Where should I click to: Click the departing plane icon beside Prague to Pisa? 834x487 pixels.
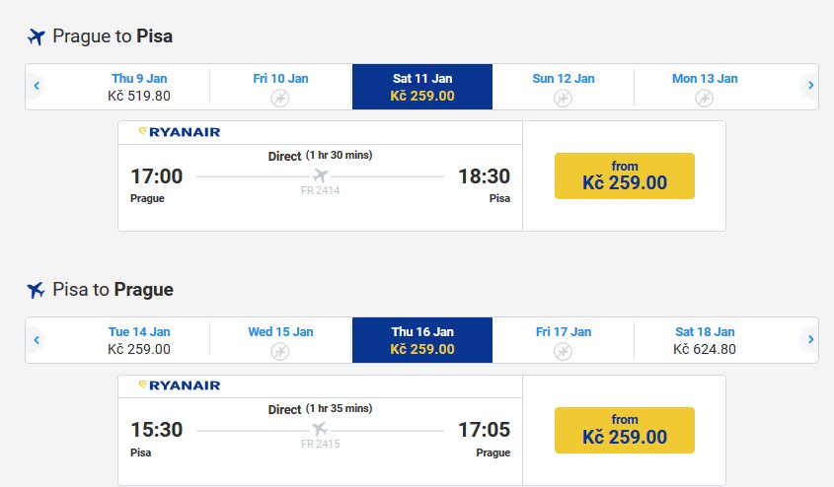point(37,36)
